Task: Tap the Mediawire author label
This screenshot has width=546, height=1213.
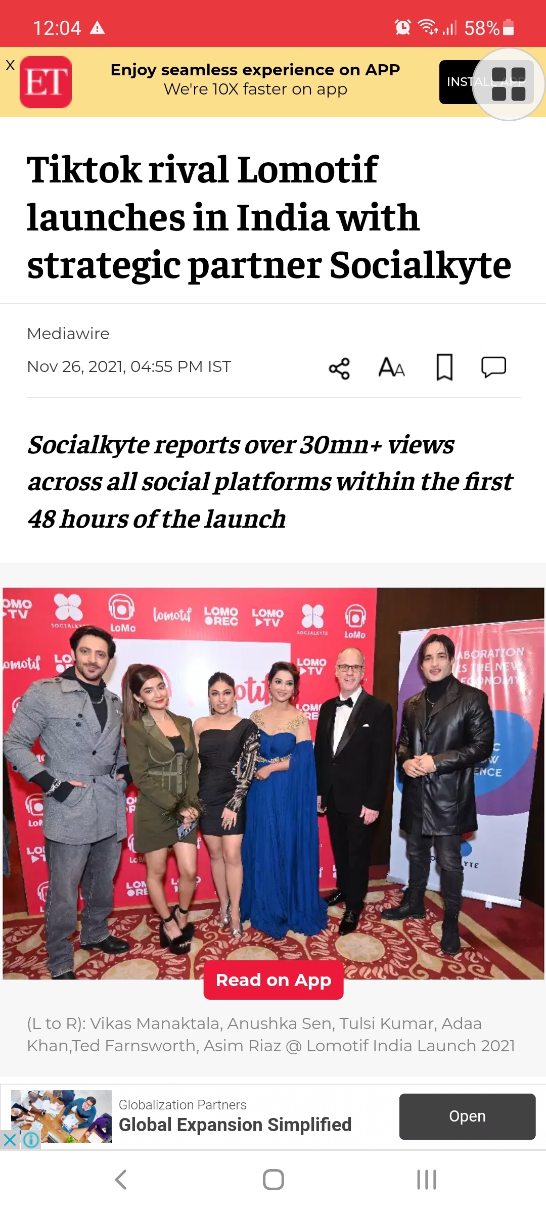Action: pos(68,334)
